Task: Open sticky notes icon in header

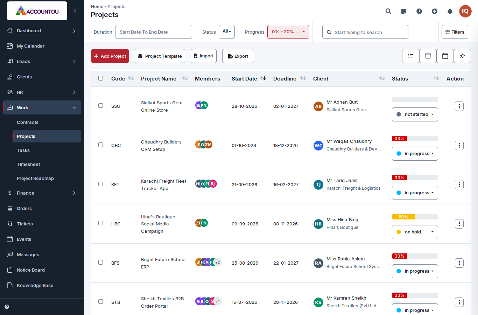Action: (404, 11)
